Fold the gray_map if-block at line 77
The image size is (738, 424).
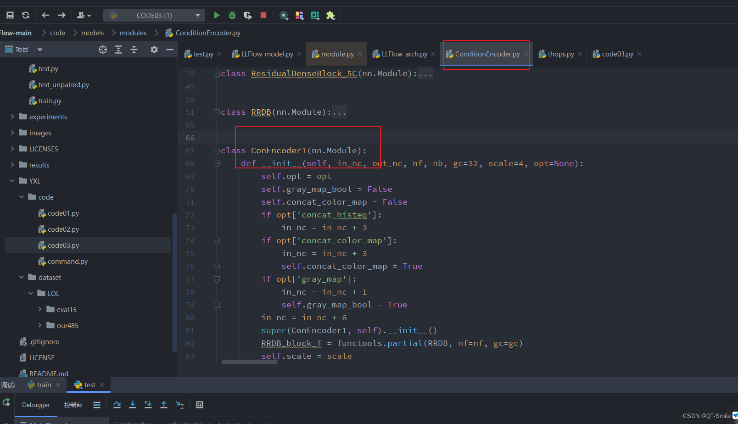click(217, 279)
